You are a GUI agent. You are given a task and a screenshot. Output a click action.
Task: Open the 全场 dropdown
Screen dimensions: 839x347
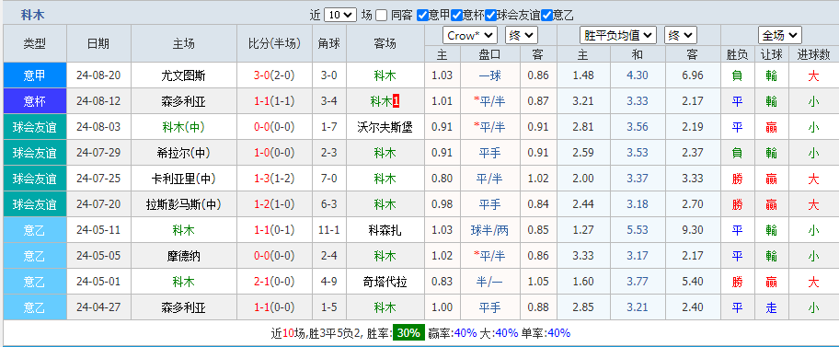point(779,36)
